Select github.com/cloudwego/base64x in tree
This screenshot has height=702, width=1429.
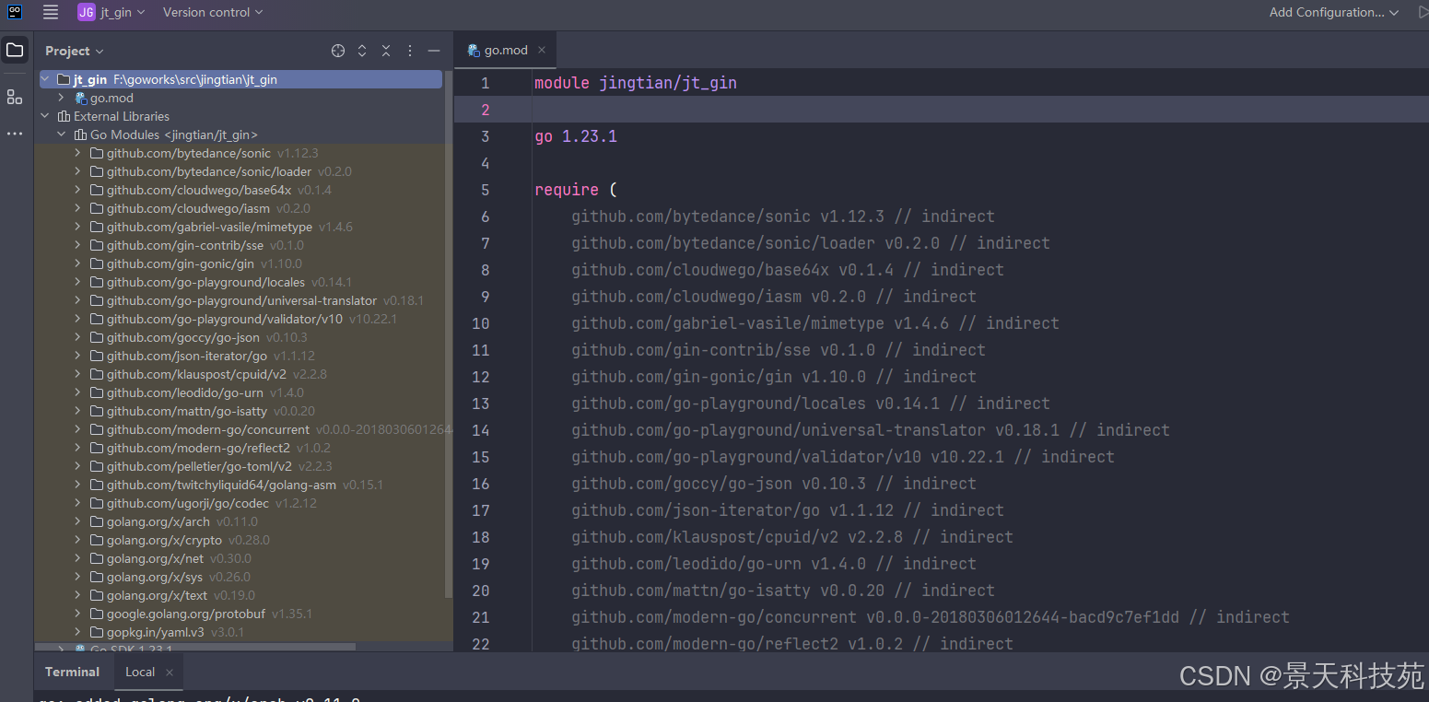(199, 190)
